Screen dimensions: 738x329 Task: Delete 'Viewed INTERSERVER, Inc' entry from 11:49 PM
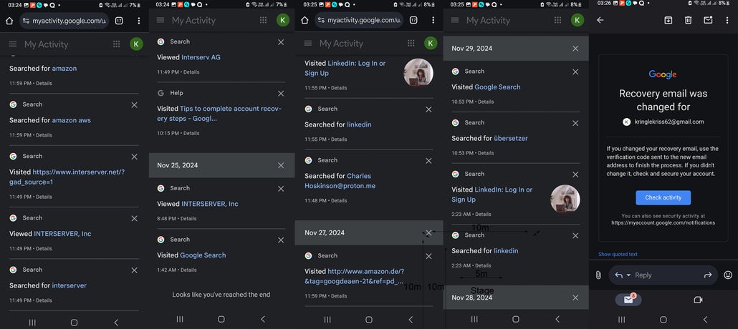(x=134, y=219)
